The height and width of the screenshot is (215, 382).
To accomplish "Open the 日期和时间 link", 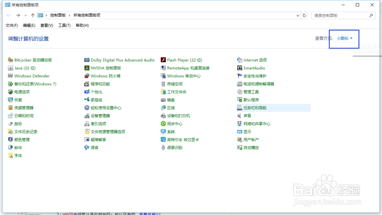I will pyautogui.click(x=24, y=116).
